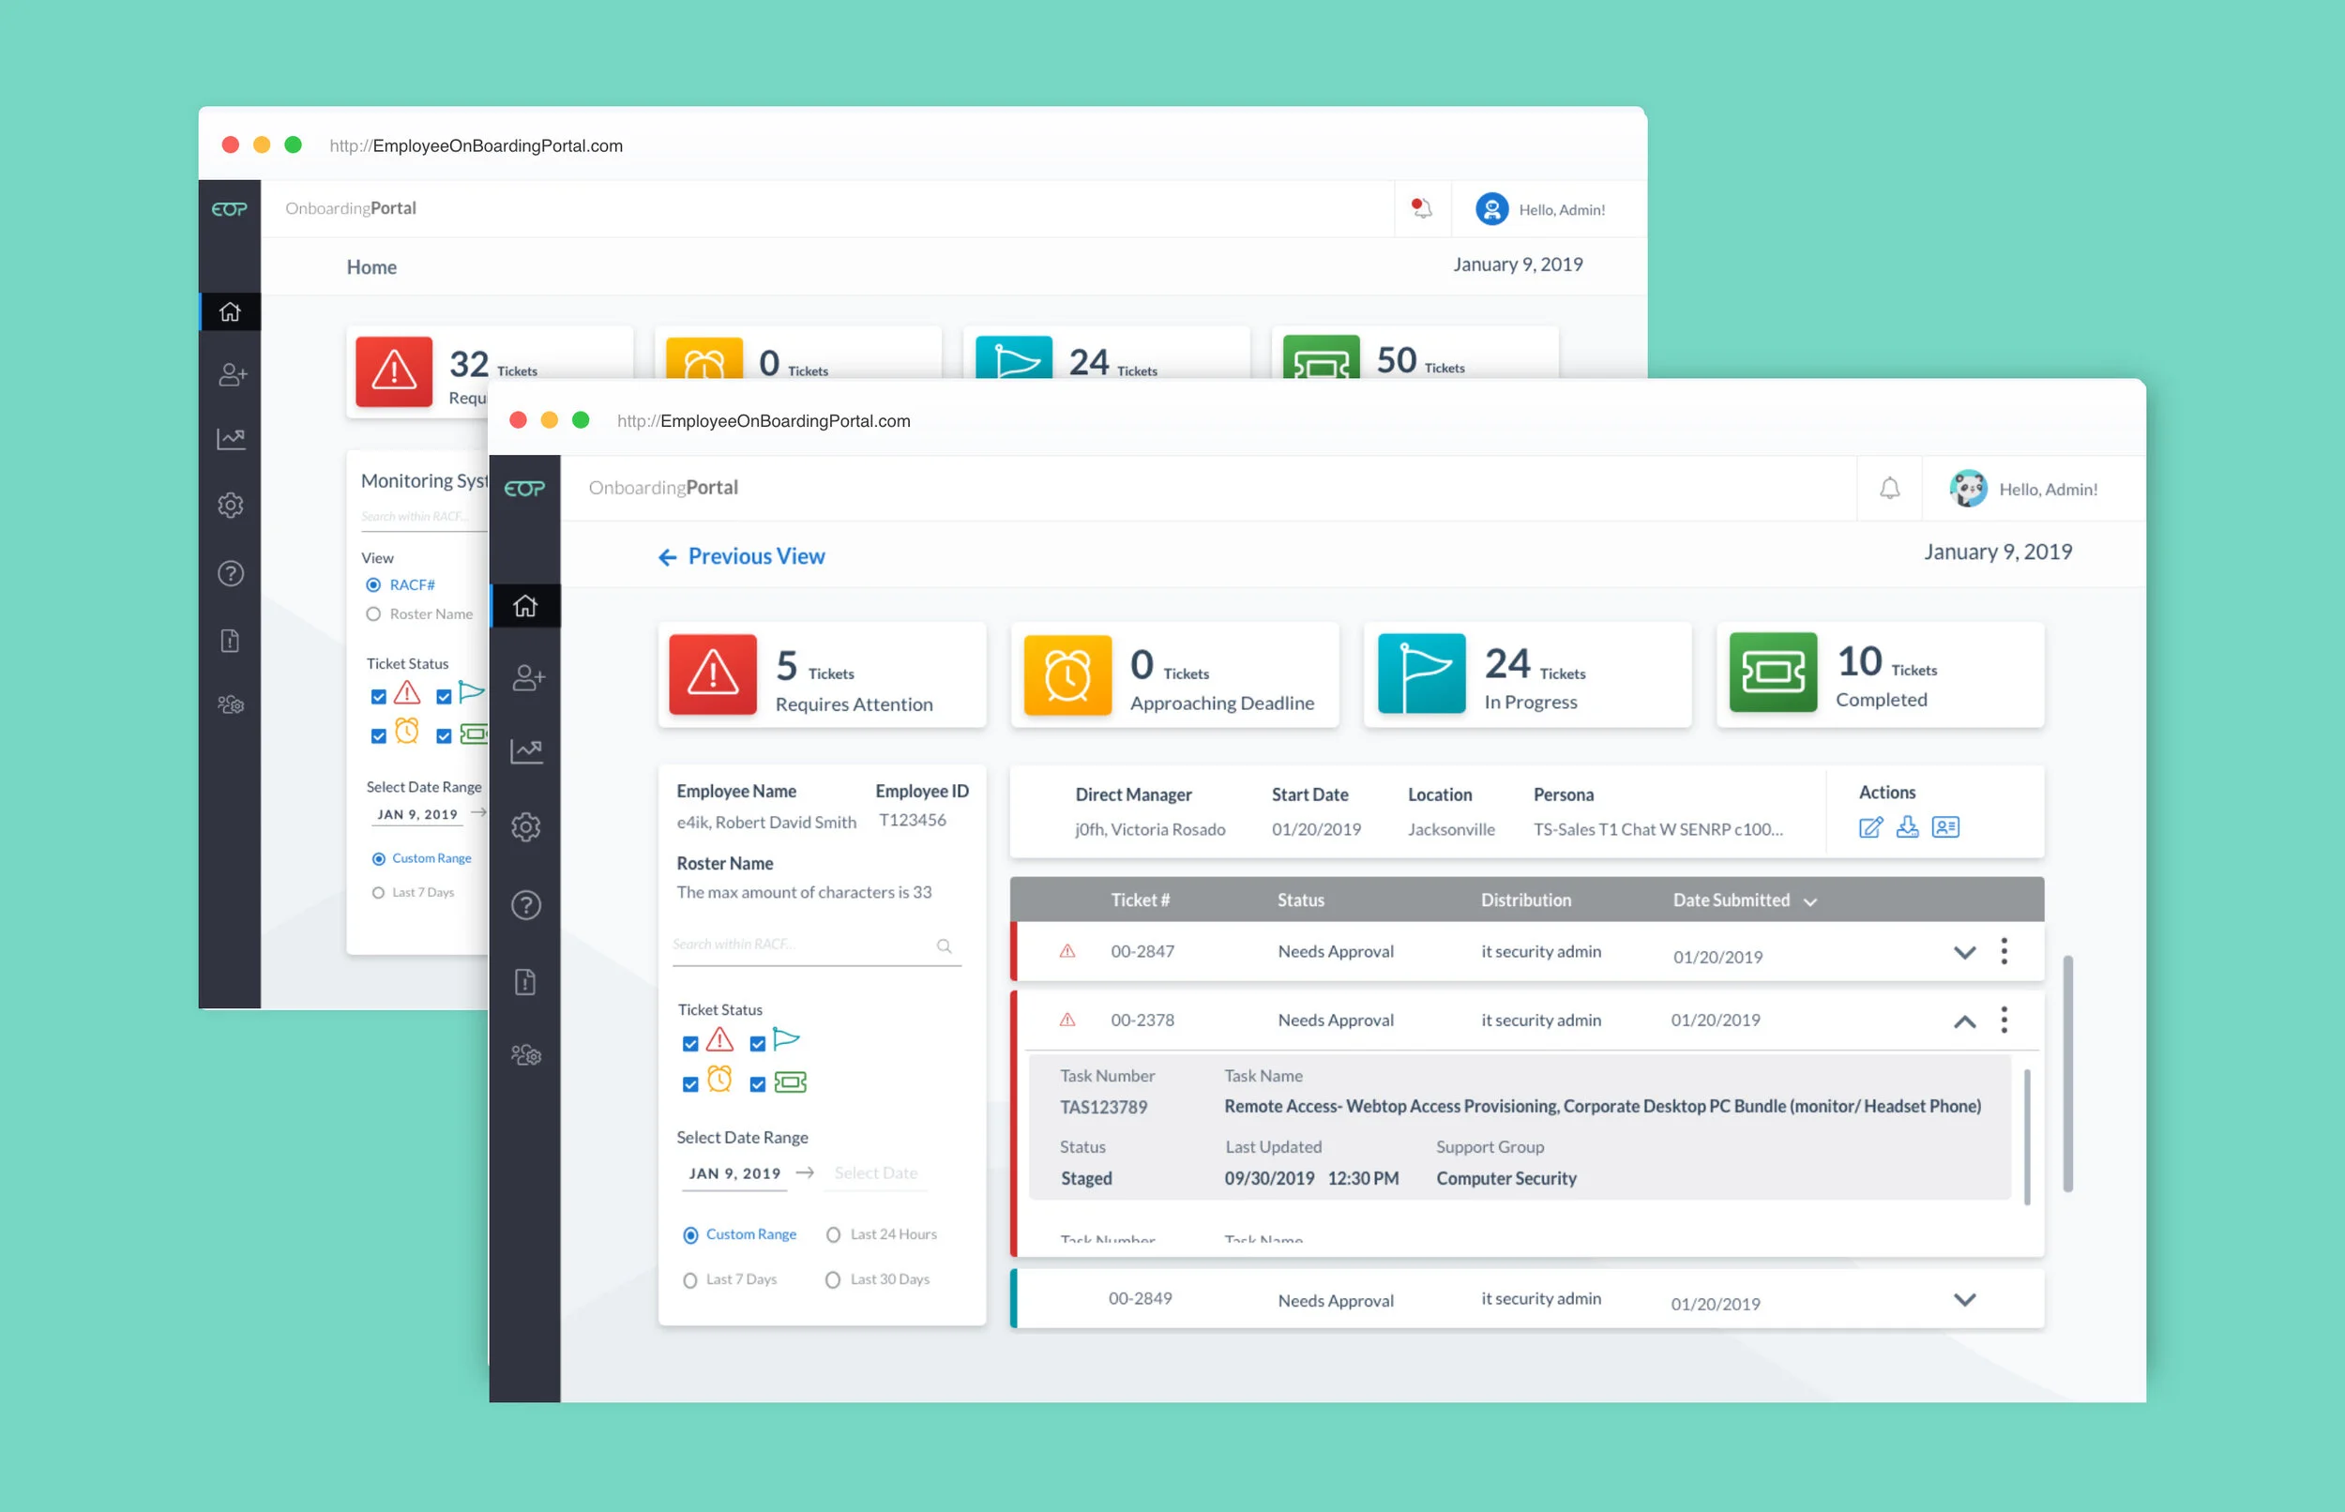Screen dimensions: 2345x1512
Task: Click the download icon under Actions
Action: click(x=1906, y=827)
